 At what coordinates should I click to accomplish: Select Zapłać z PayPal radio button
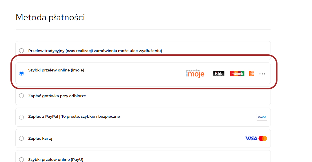pos(21,117)
